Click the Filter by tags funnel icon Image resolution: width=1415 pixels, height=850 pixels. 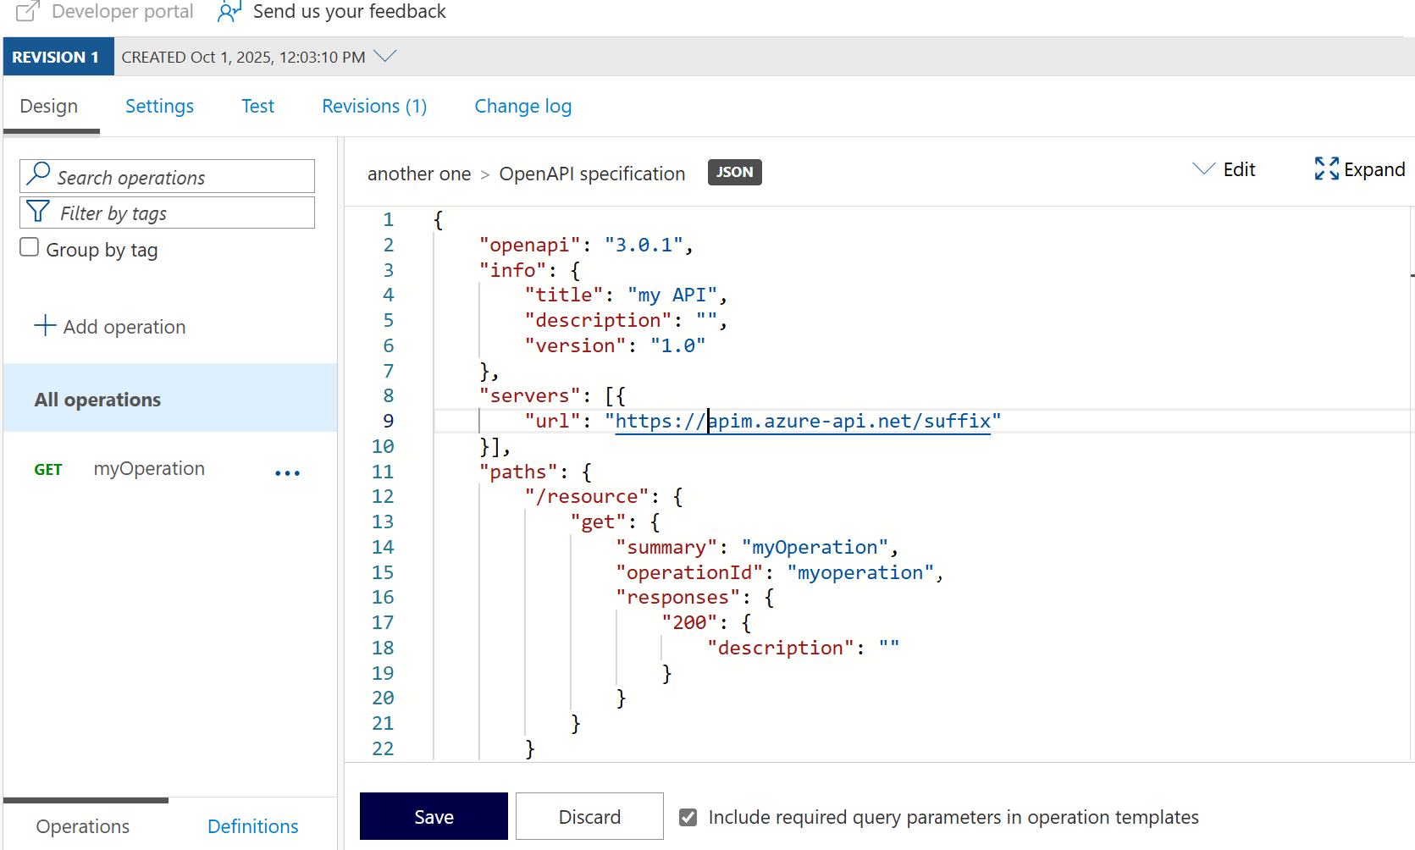37,212
